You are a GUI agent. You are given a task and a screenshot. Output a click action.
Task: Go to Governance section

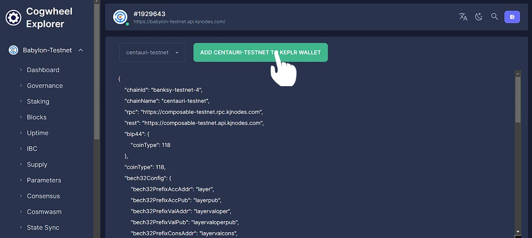(x=45, y=86)
